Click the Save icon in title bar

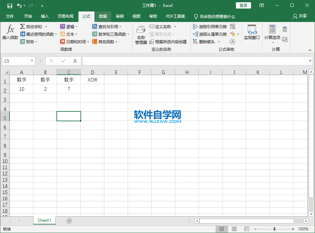click(x=10, y=6)
